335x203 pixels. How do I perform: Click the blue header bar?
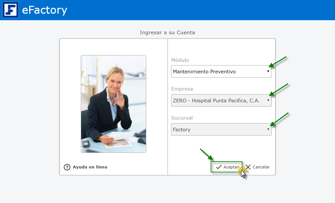(196, 10)
